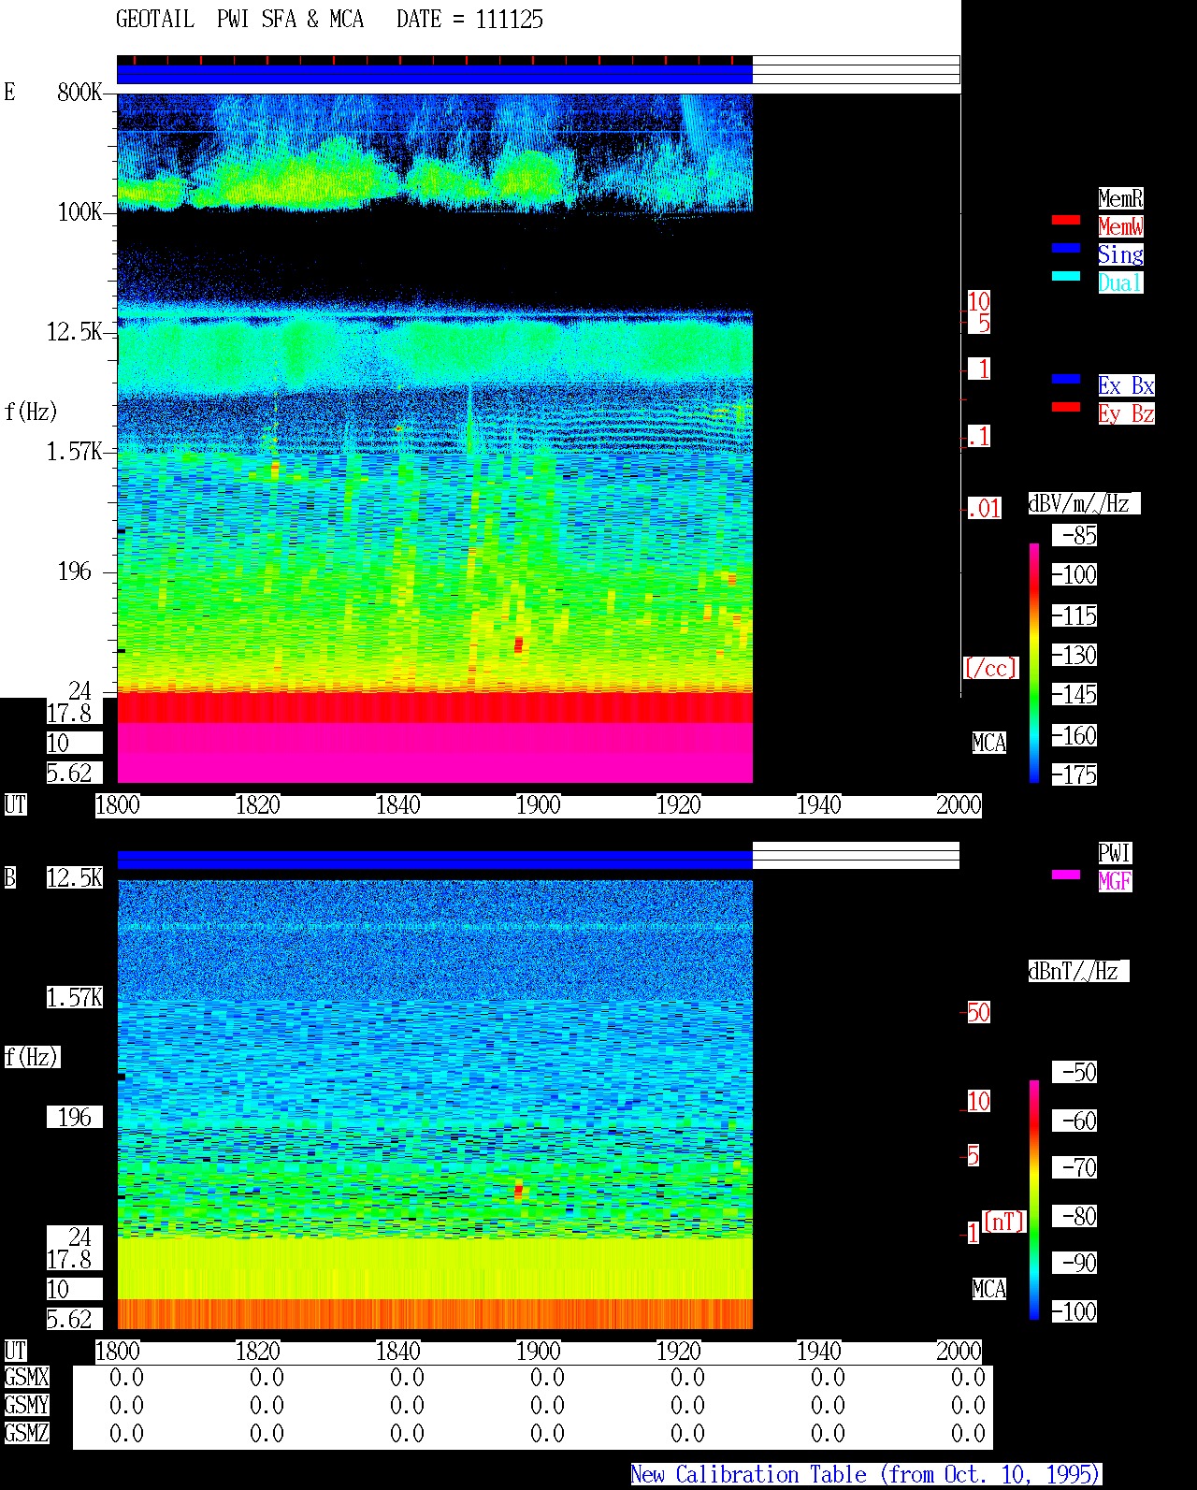1197x1490 pixels.
Task: Click the red MemW legend swatch
Action: click(x=1065, y=221)
